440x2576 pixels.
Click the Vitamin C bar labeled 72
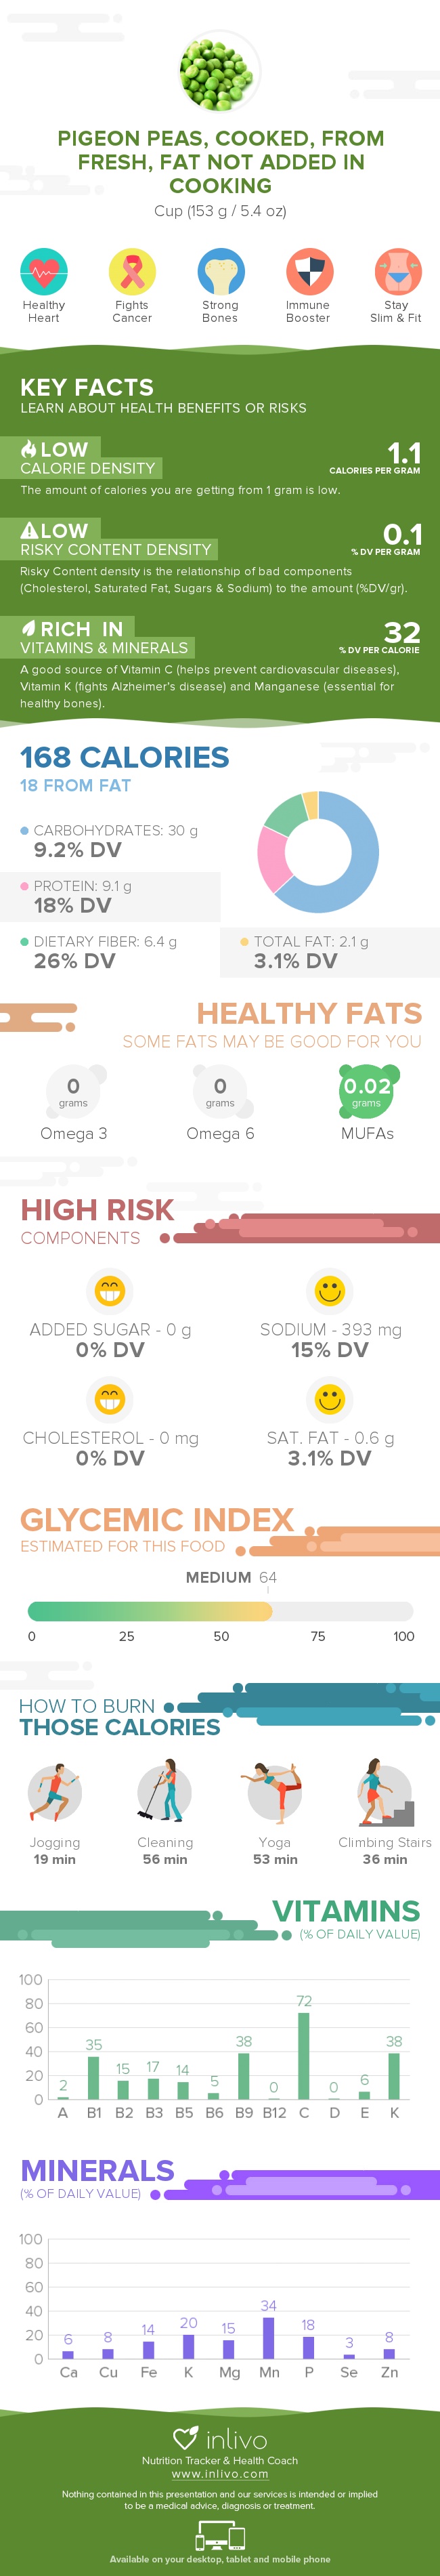pyautogui.click(x=304, y=2055)
